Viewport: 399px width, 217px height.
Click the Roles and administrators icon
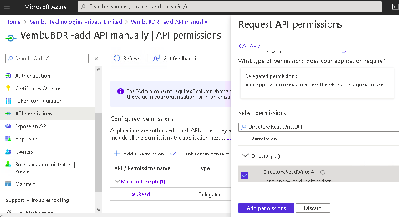8,164
